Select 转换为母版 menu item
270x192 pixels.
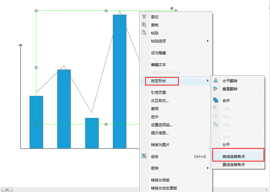(x=176, y=180)
